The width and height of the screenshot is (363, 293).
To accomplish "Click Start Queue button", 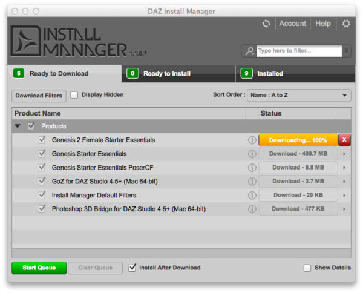I will (x=39, y=268).
